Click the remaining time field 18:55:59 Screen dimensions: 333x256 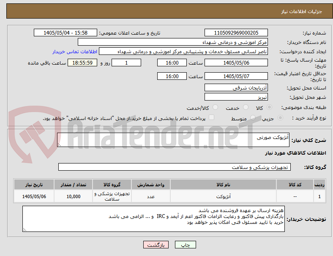pyautogui.click(x=82, y=63)
